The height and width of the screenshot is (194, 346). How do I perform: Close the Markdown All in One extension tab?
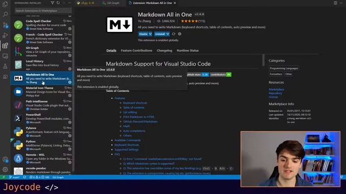click(175, 3)
